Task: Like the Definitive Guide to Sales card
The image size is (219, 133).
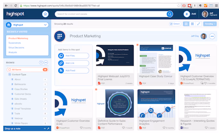Action: pyautogui.click(x=124, y=128)
